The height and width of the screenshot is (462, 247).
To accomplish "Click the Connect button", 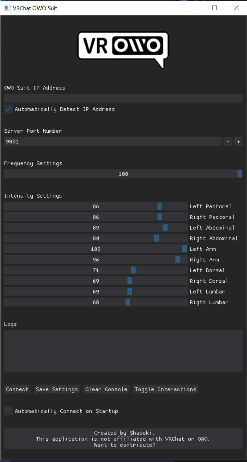I will tap(17, 389).
